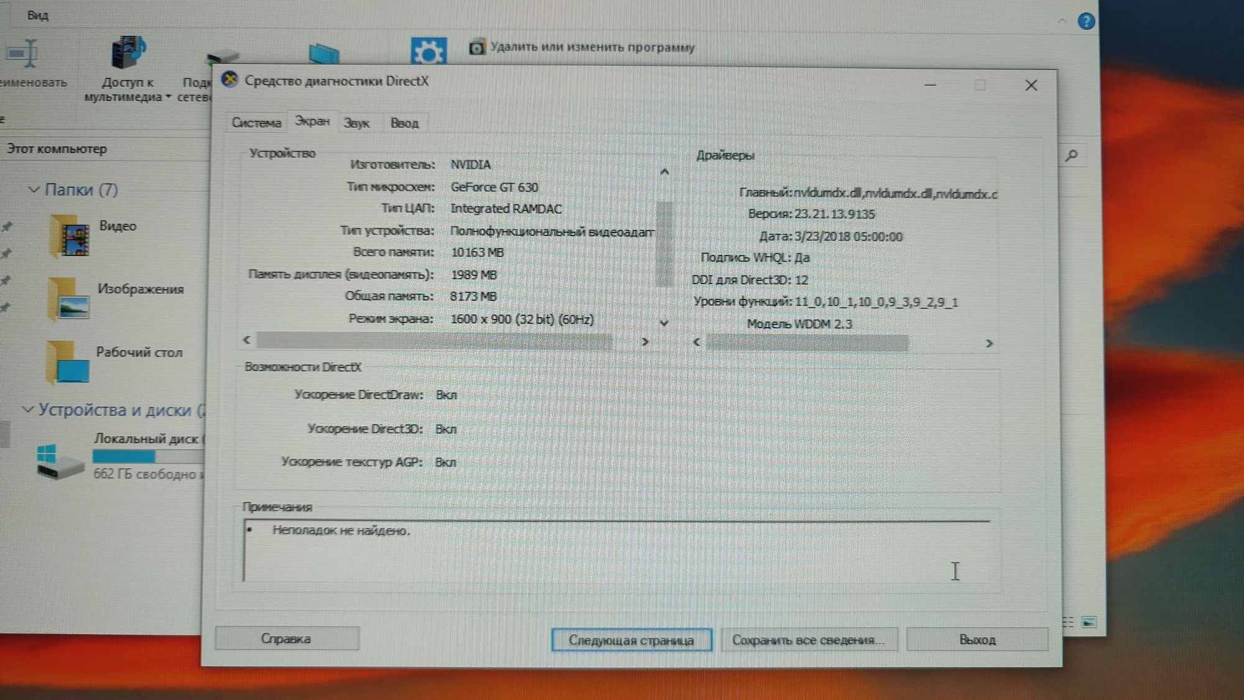Image resolution: width=1244 pixels, height=700 pixels.
Task: Open the Вид tab in Explorer ribbon
Action: tap(37, 15)
